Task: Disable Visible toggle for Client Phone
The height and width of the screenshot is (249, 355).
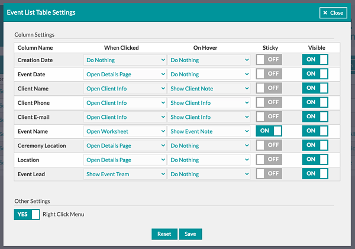Action: (315, 102)
